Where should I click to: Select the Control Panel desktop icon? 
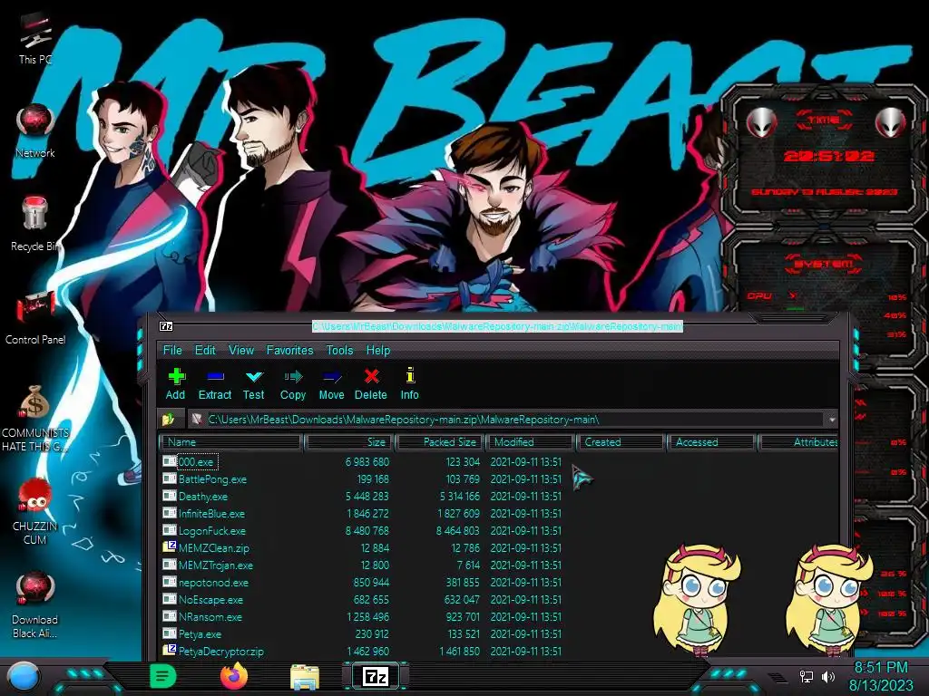click(35, 317)
